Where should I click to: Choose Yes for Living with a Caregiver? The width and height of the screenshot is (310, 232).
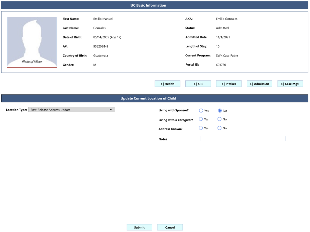pyautogui.click(x=201, y=119)
